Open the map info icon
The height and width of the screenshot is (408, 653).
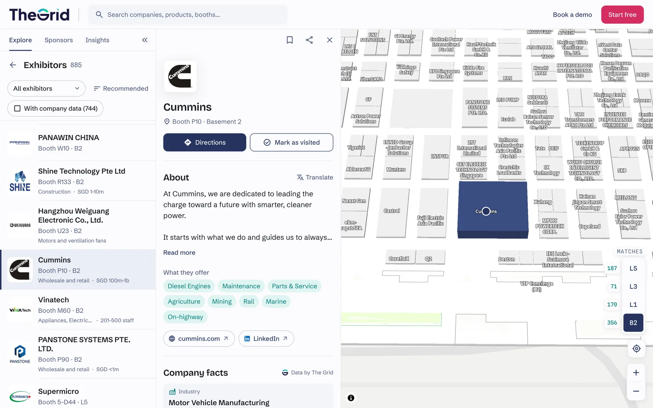[x=351, y=398]
